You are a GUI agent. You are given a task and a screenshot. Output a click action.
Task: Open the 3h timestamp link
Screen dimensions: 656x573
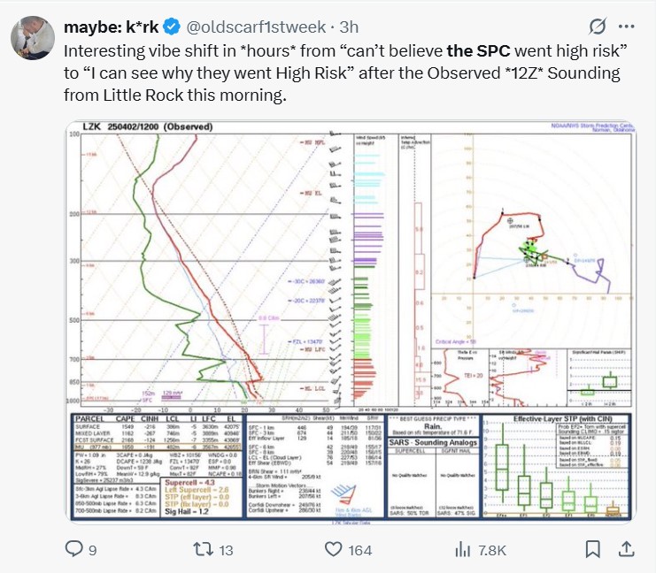coord(349,27)
